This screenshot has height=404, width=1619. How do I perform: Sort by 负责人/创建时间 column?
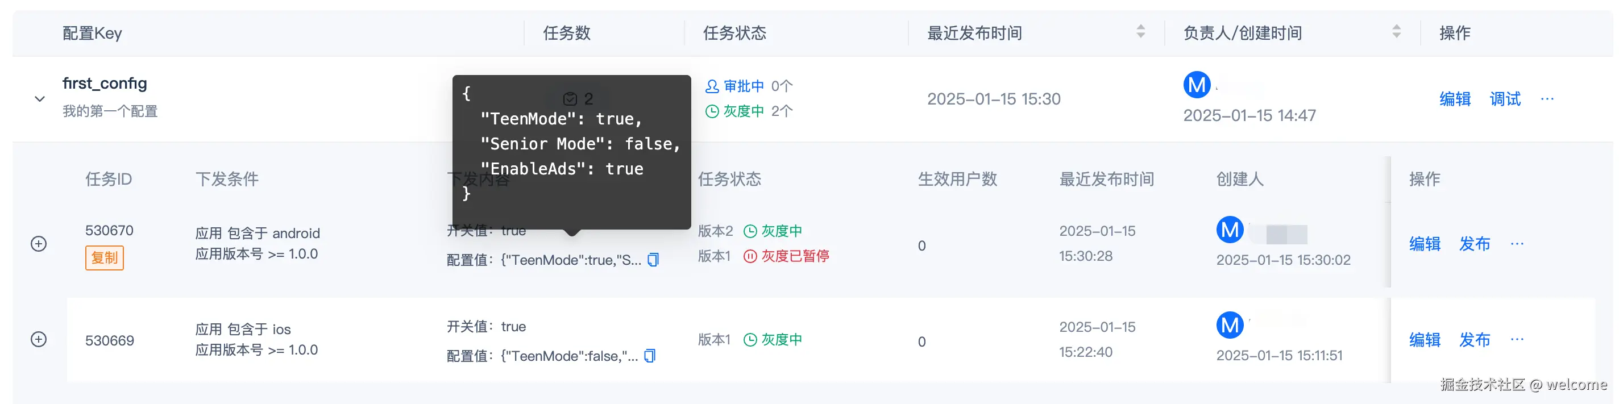[x=1397, y=31]
